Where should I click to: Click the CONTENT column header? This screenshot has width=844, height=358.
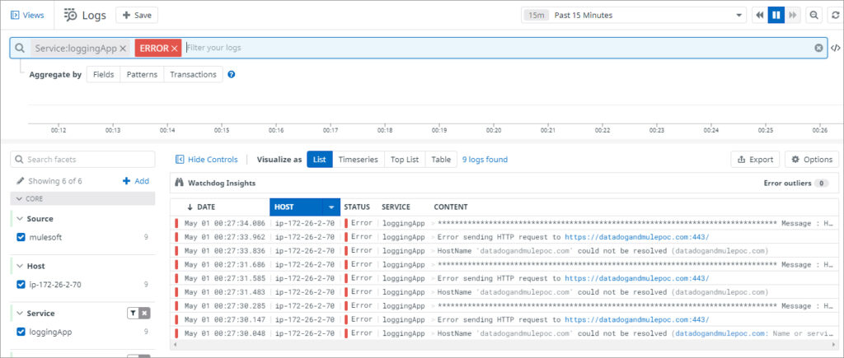point(451,207)
